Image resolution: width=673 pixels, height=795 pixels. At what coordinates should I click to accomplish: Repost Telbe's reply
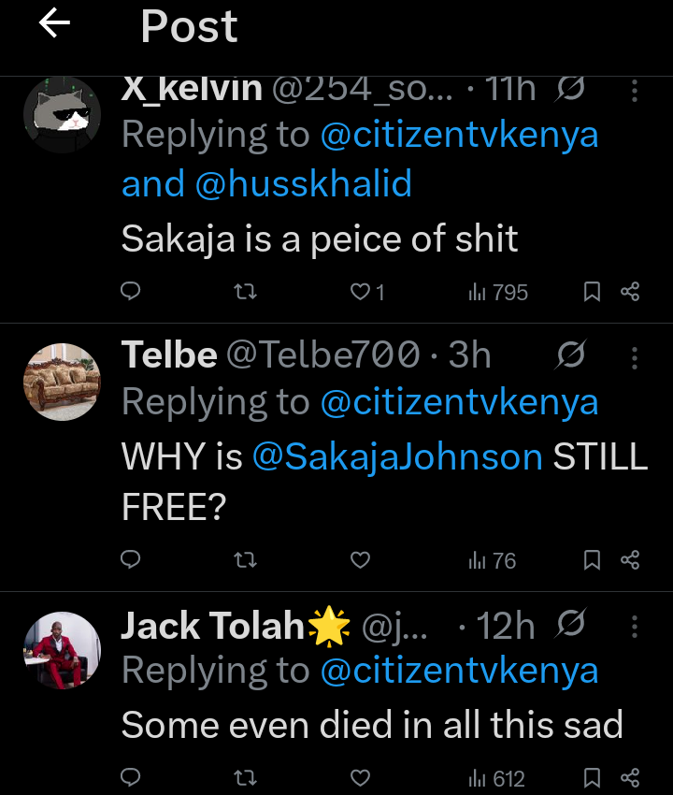click(245, 560)
